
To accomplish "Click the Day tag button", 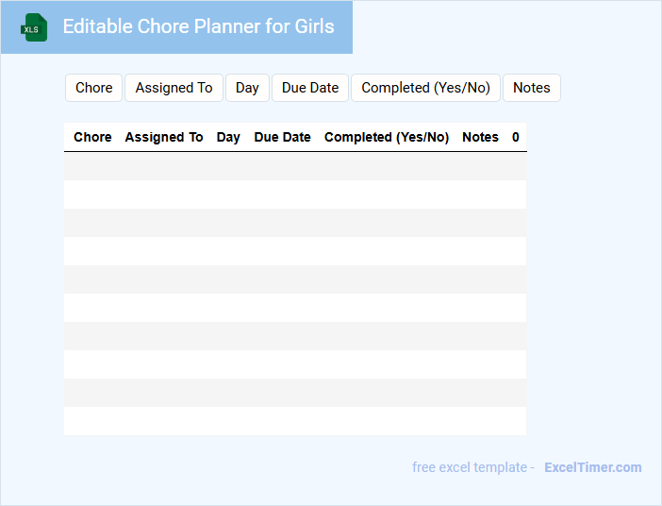I will click(x=247, y=88).
